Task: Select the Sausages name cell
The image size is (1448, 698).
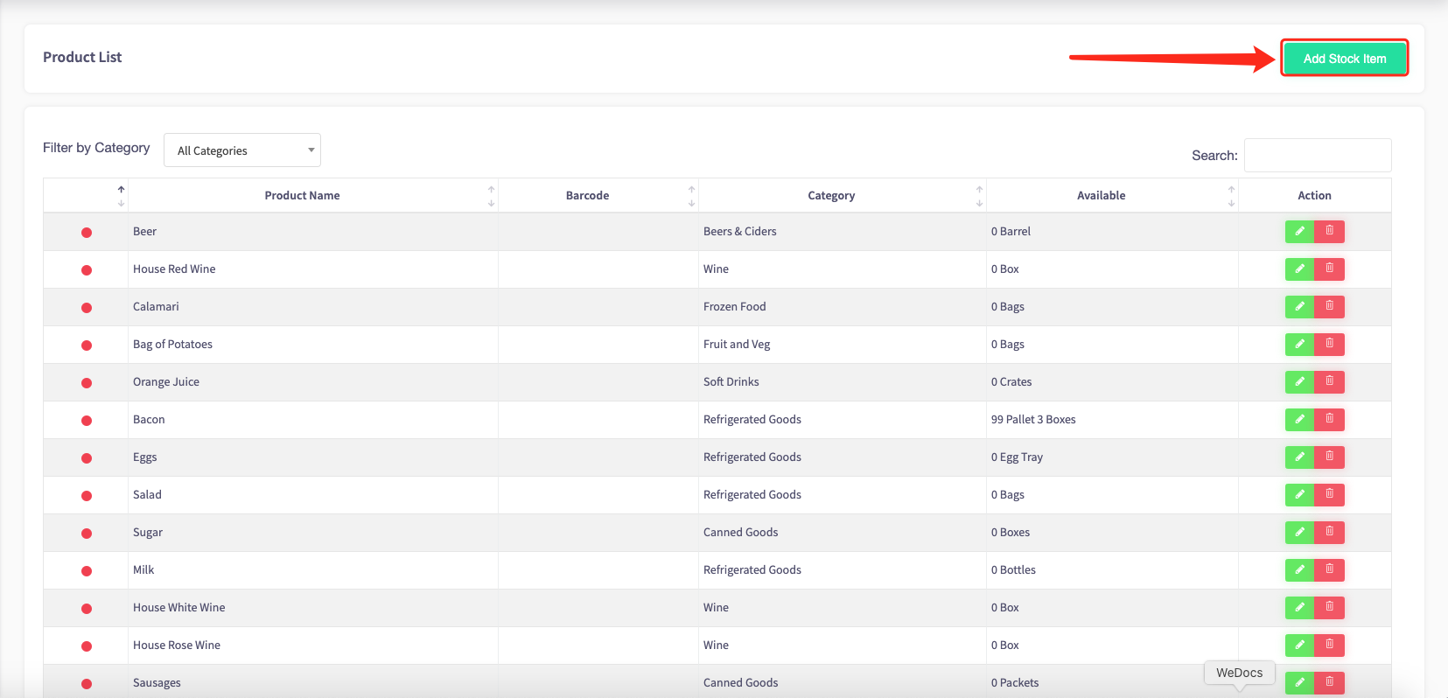Action: (x=313, y=682)
